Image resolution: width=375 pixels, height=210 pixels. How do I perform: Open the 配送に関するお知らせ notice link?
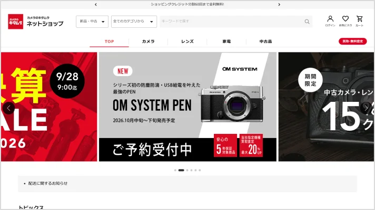[x=48, y=183]
